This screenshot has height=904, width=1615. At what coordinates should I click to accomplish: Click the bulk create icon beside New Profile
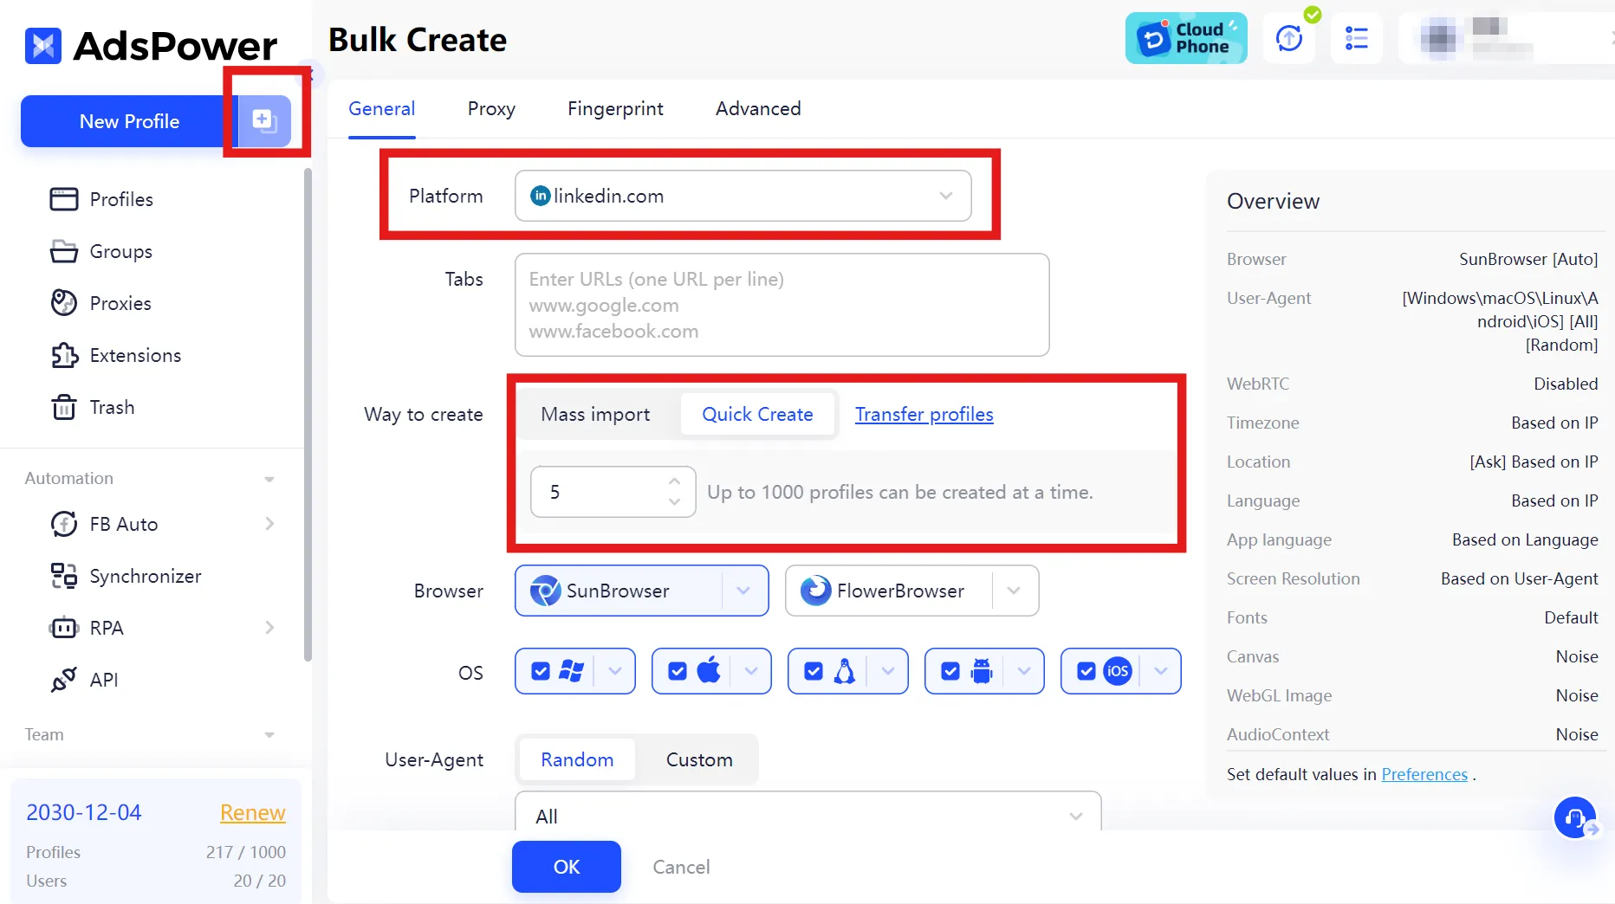coord(263,120)
